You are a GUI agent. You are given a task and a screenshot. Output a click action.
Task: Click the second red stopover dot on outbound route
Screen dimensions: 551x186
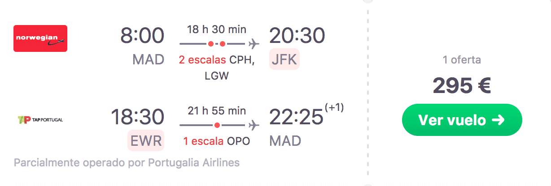click(x=223, y=44)
